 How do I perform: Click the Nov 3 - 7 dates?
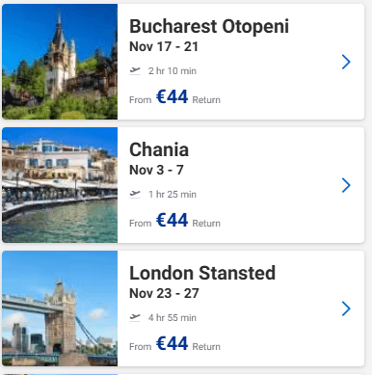(156, 170)
